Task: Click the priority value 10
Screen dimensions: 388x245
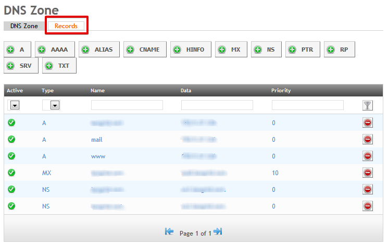Action: 275,173
